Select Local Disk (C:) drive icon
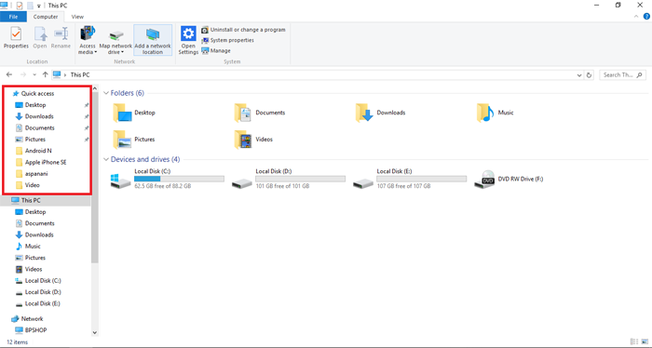The height and width of the screenshot is (348, 652). 120,181
